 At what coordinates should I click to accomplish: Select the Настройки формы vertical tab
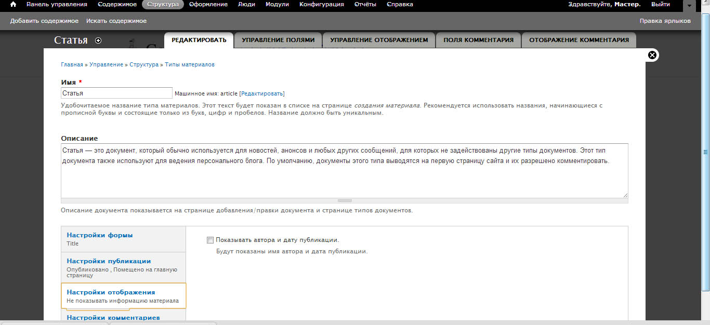(x=100, y=235)
